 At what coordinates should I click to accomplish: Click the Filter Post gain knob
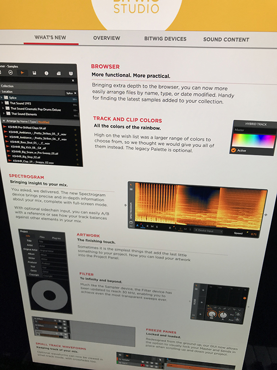(x=237, y=320)
